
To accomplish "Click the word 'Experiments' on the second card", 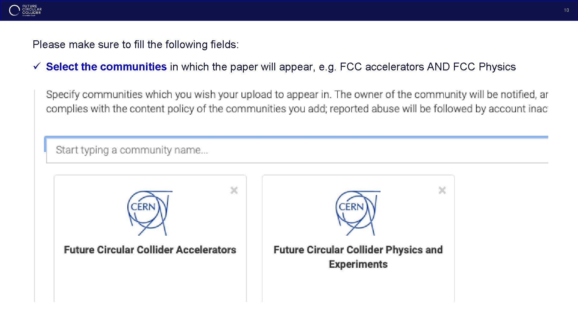I will 358,264.
